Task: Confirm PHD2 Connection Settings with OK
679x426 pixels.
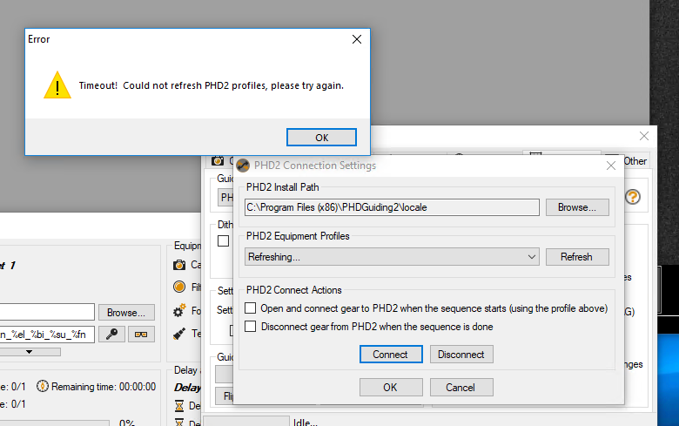Action: (391, 388)
